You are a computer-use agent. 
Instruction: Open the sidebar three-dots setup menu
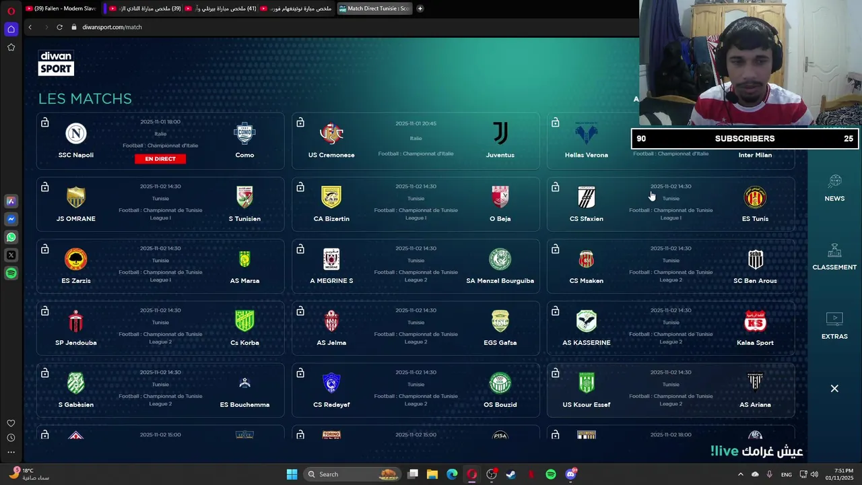pyautogui.click(x=11, y=453)
